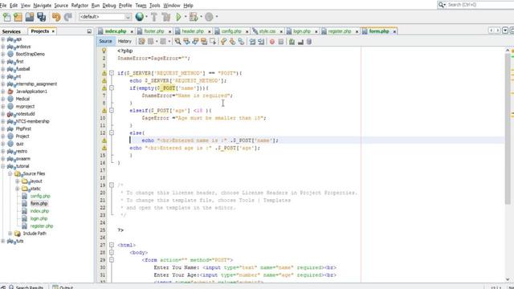Click the Find Selection magnifier icon

coord(177,42)
